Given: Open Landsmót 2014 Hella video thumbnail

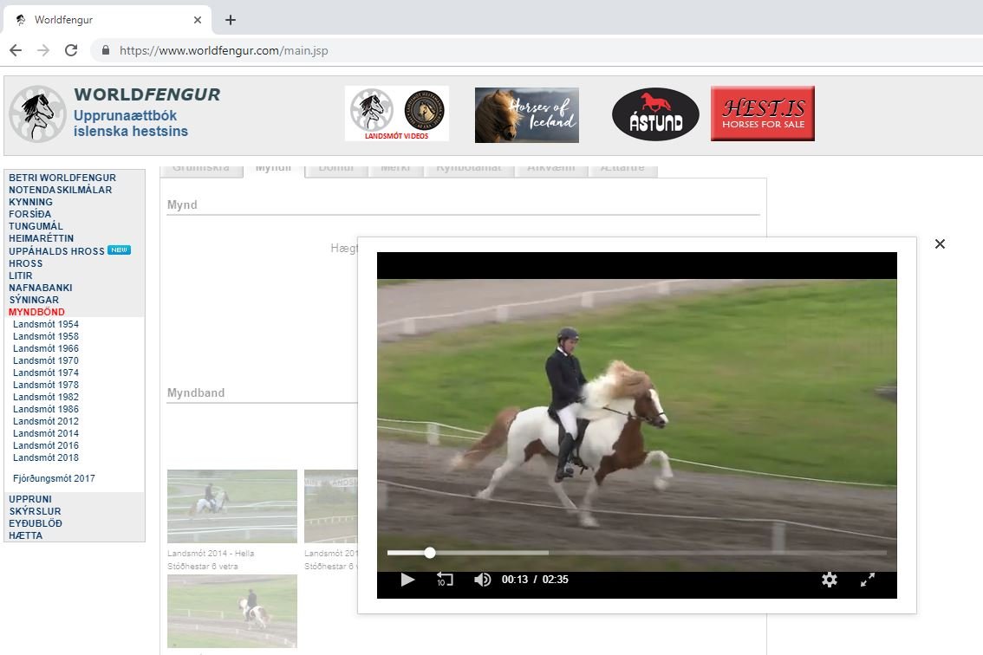Looking at the screenshot, I should pos(232,506).
